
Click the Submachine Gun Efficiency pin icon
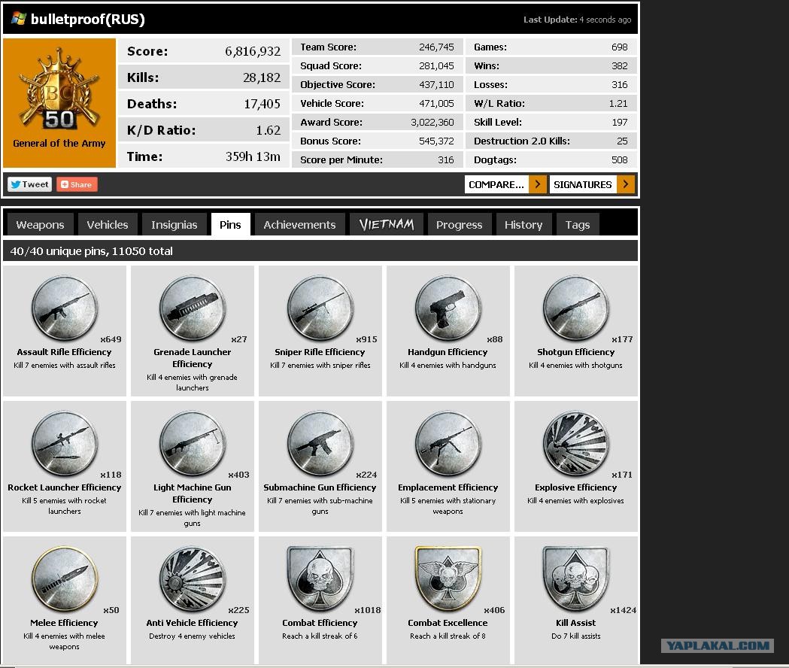[320, 444]
